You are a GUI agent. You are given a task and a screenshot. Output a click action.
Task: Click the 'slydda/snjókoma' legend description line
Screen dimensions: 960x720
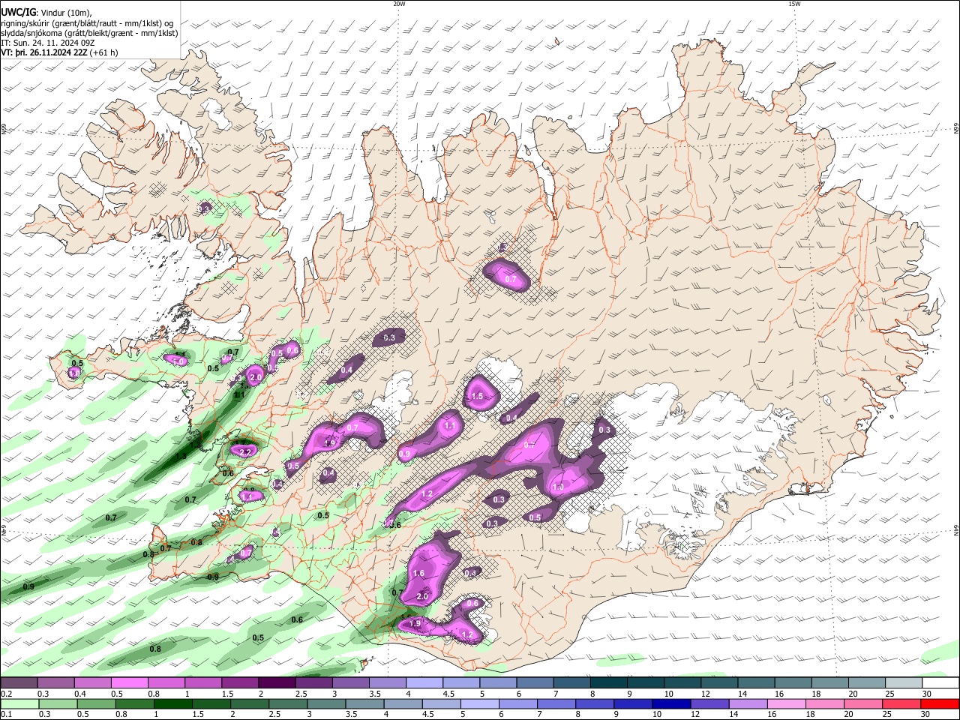click(x=89, y=33)
